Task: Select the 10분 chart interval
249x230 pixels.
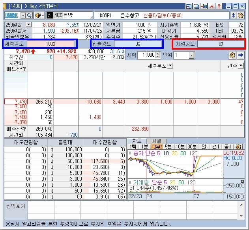Action: point(180,147)
